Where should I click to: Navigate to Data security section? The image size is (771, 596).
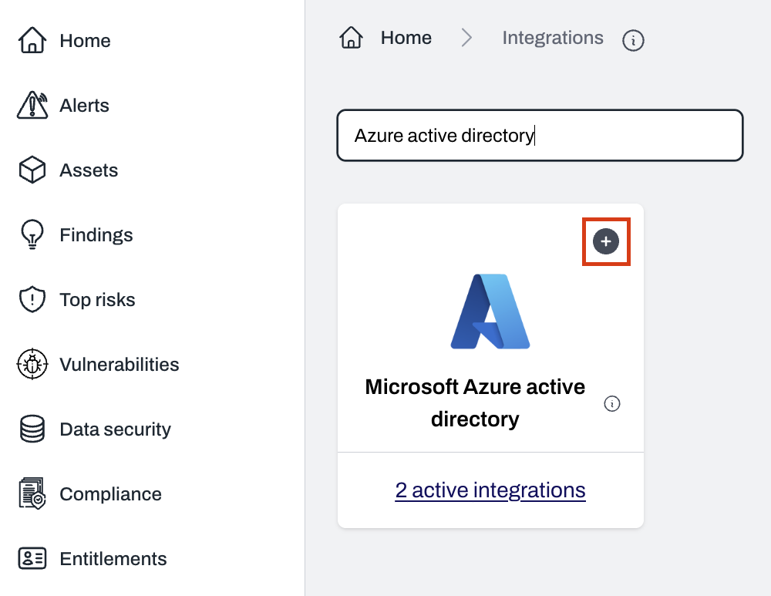(x=115, y=429)
